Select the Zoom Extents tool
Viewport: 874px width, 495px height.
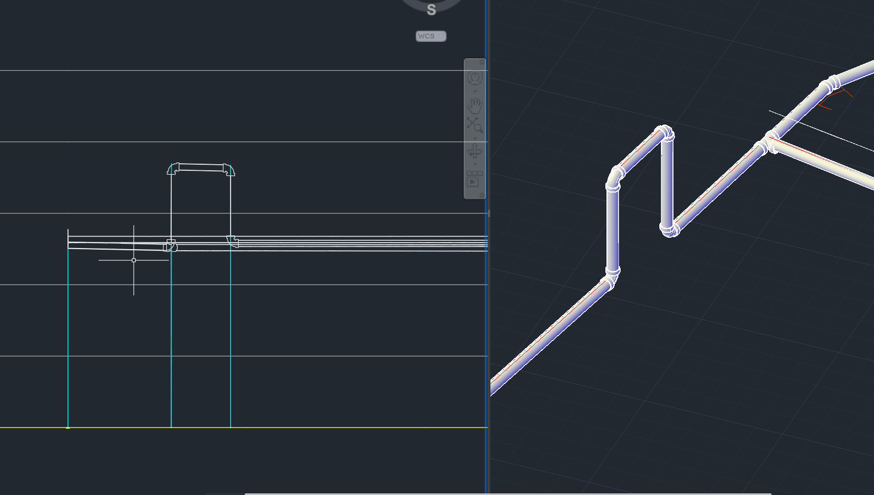pos(475,125)
